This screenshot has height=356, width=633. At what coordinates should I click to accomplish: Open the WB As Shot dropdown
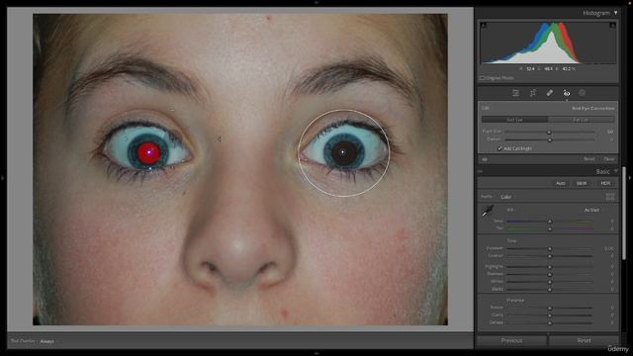591,211
